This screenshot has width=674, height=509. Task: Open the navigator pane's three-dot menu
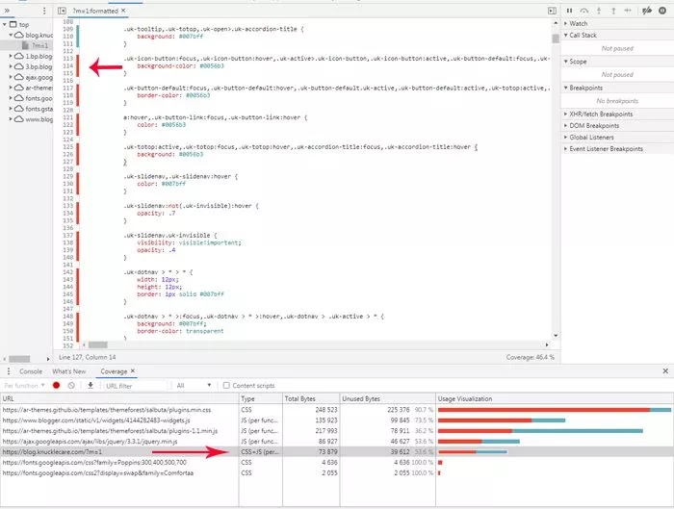[x=44, y=11]
